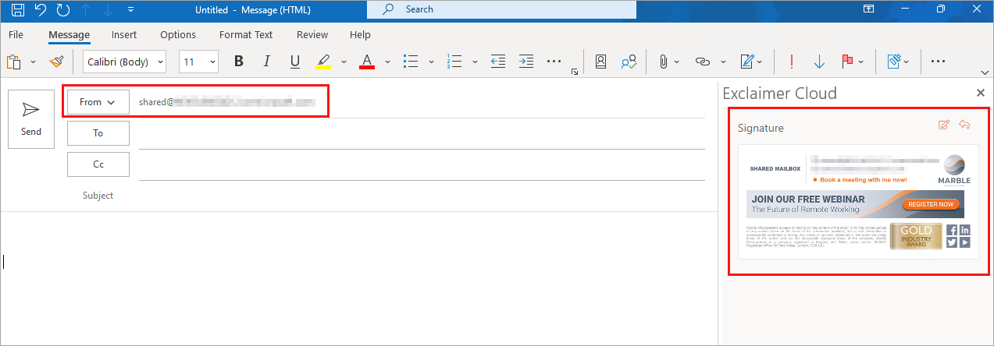The image size is (994, 346).
Task: Set Low Importance with down arrow
Action: [x=819, y=62]
